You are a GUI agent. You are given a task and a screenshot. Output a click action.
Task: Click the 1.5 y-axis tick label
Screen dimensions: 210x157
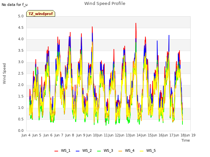click(x=21, y=96)
